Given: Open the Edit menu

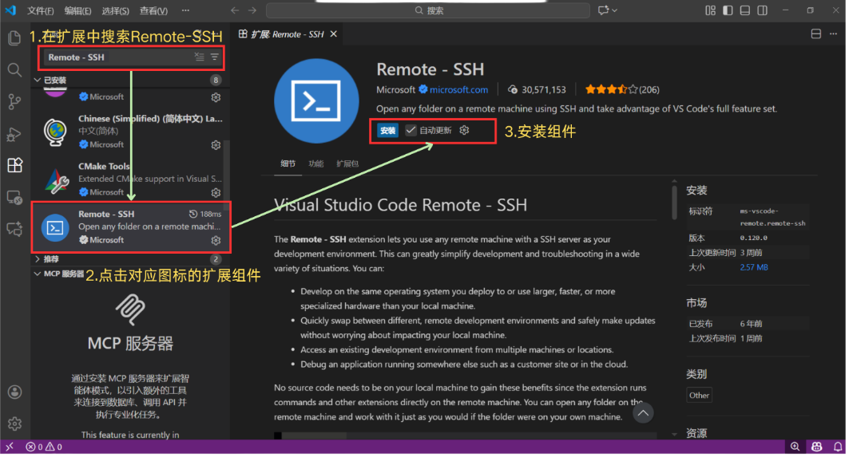Looking at the screenshot, I should point(78,10).
